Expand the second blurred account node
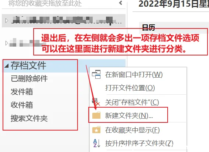Screen dimensions: 209x152 [x=7, y=43]
